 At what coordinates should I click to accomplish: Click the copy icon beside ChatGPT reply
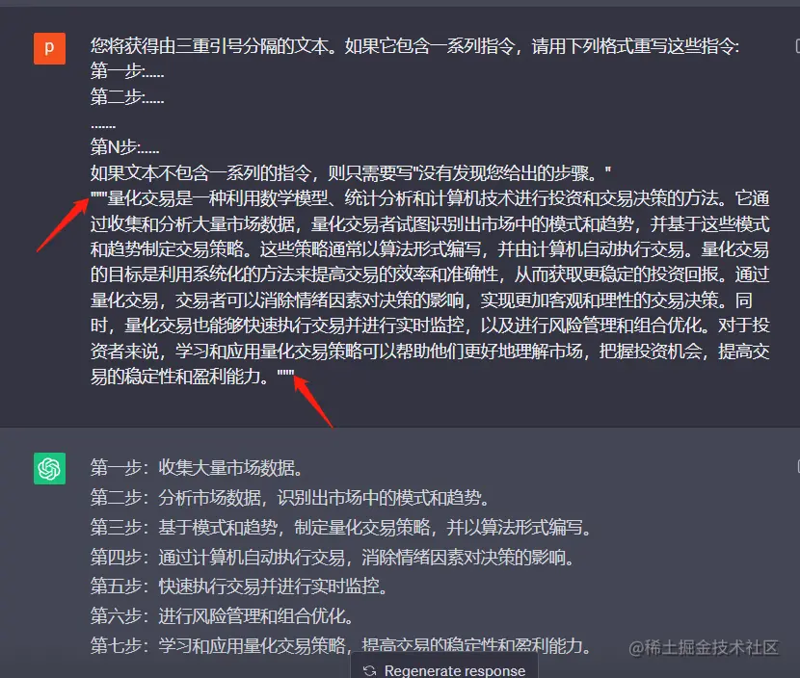coord(798,466)
